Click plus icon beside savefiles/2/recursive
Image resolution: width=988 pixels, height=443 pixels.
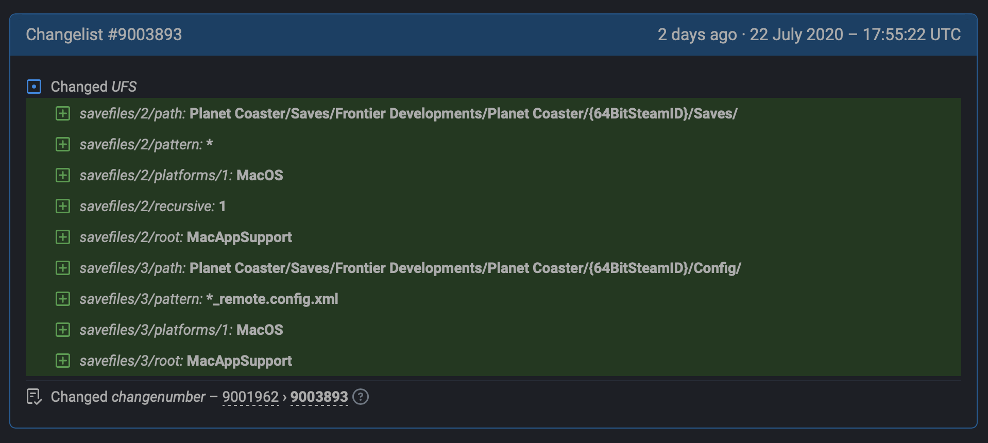[63, 206]
